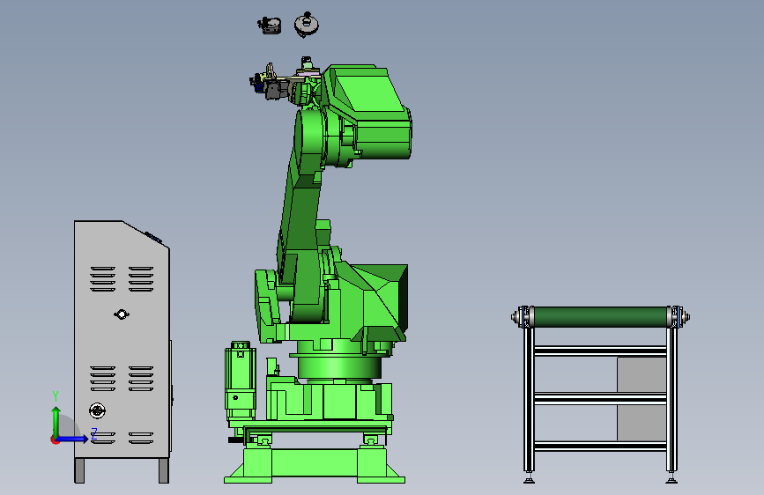The image size is (764, 495).
Task: Select the cylindrical rotating base of the robot
Action: [x=339, y=366]
